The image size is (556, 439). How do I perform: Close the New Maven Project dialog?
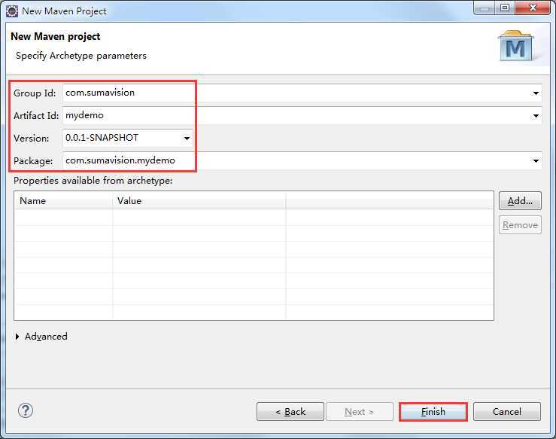pos(533,8)
